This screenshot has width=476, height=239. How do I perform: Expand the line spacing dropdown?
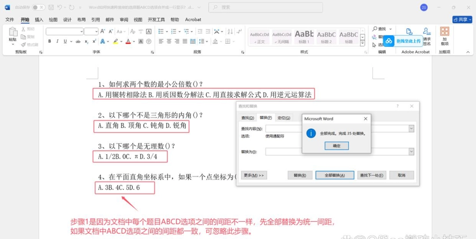click(x=207, y=41)
